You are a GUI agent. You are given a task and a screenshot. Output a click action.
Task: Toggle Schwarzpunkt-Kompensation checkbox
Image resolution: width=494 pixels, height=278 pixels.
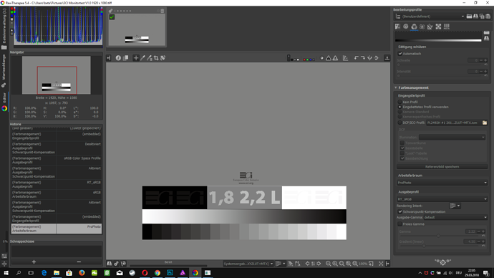(x=399, y=212)
